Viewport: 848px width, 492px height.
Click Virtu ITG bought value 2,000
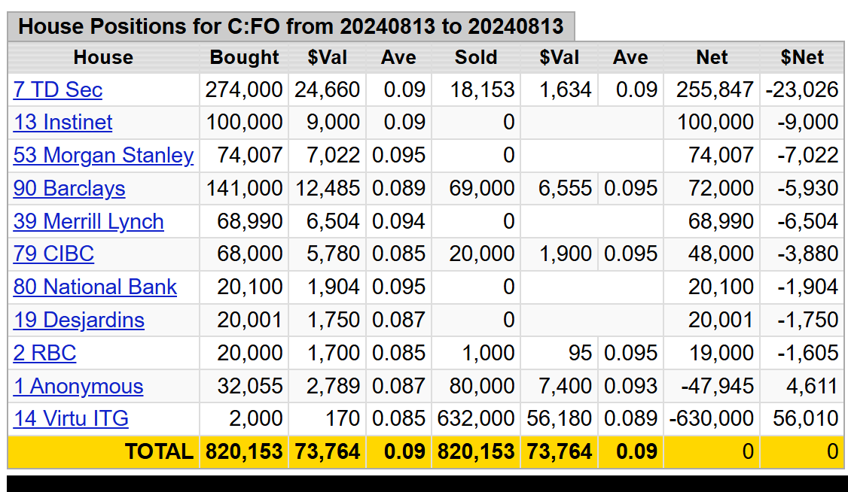click(x=256, y=418)
